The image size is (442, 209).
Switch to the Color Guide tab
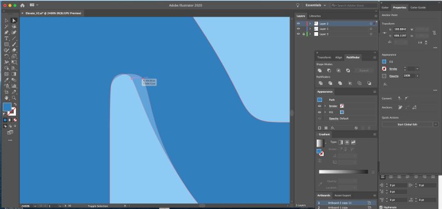418,8
